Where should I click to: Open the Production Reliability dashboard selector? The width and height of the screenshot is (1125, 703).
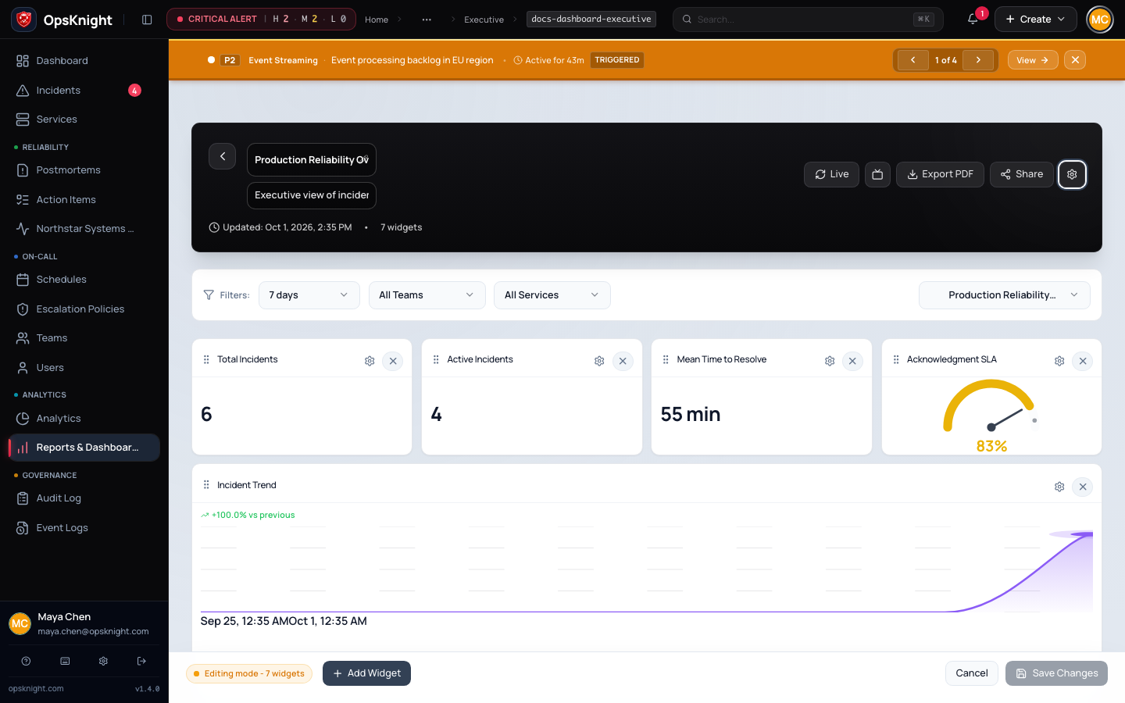(1004, 295)
